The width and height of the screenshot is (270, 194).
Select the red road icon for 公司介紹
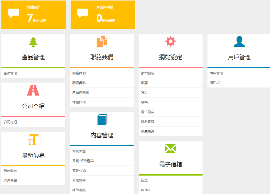point(33,90)
